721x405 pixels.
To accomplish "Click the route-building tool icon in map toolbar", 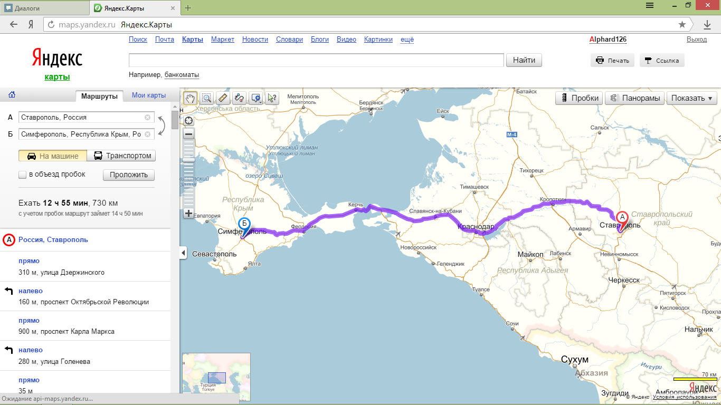I will tap(239, 98).
